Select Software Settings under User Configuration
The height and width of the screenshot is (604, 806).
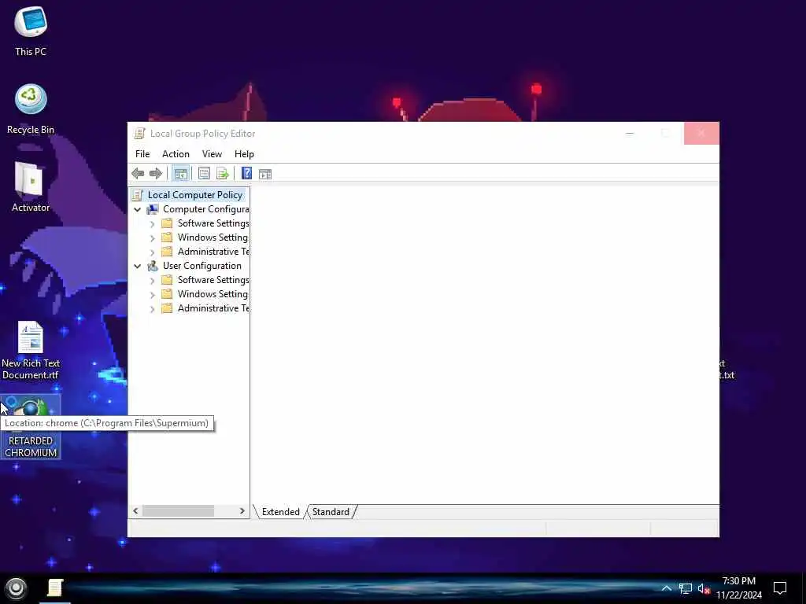(213, 279)
